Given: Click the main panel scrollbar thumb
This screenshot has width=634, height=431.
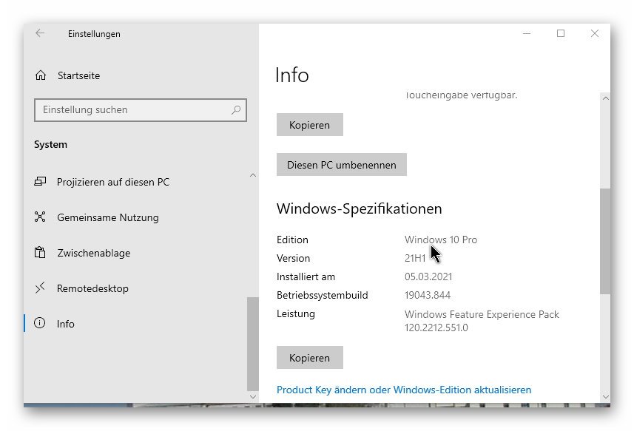Looking at the screenshot, I should tap(605, 241).
